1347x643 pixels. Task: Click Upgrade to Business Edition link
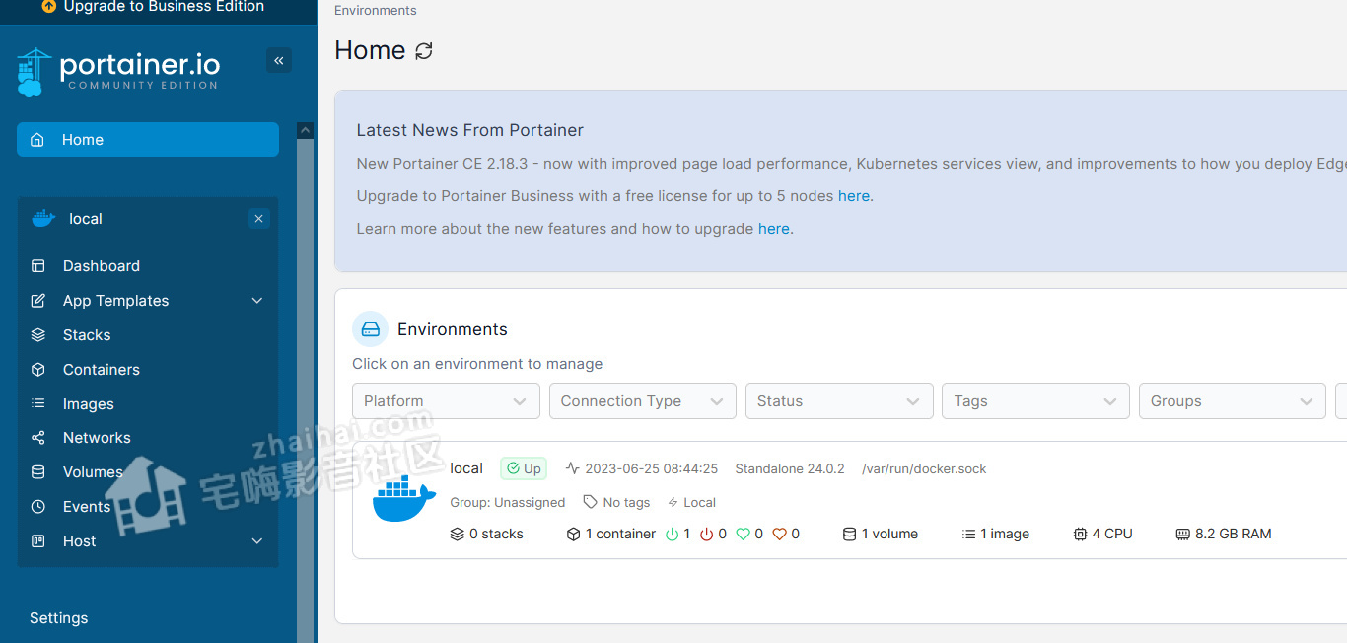[x=164, y=7]
